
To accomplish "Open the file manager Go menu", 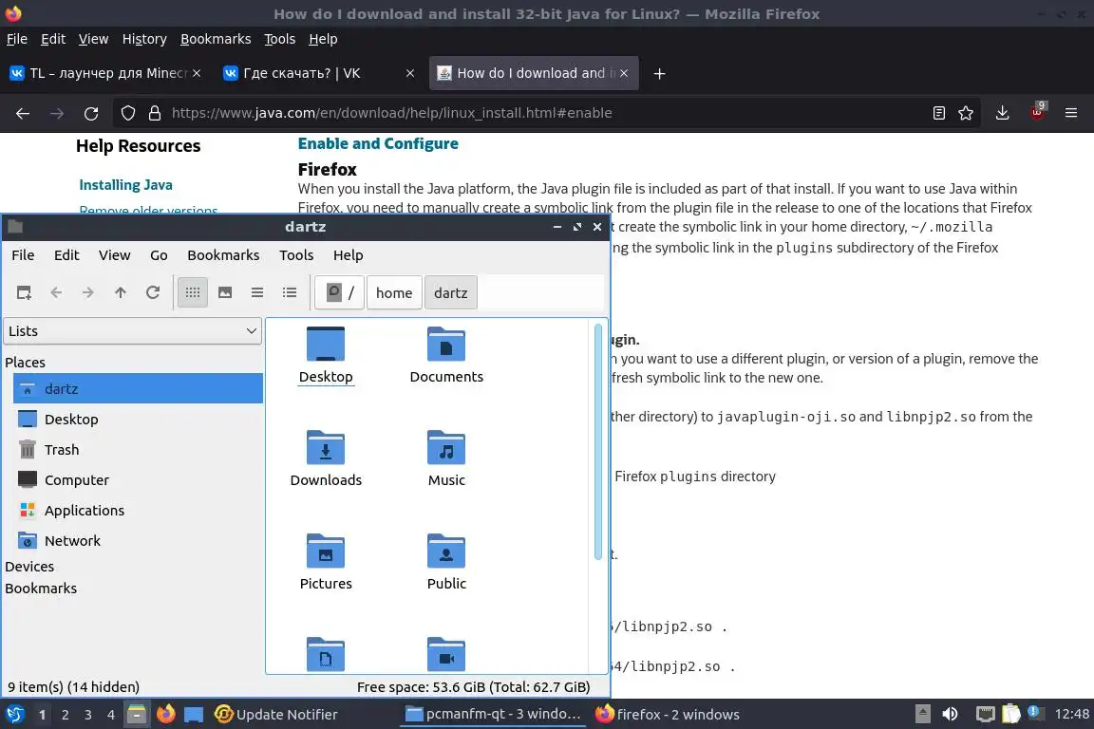I will (160, 255).
